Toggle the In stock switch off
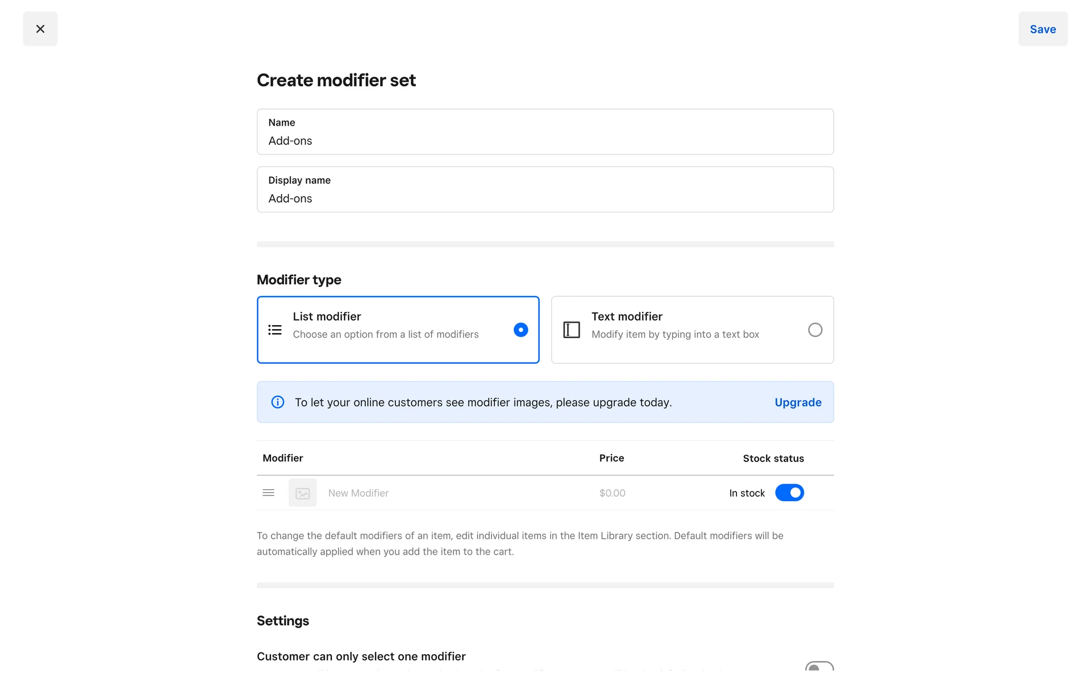 coord(789,493)
